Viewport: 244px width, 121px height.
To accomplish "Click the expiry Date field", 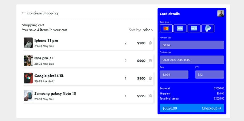I will [174, 74].
